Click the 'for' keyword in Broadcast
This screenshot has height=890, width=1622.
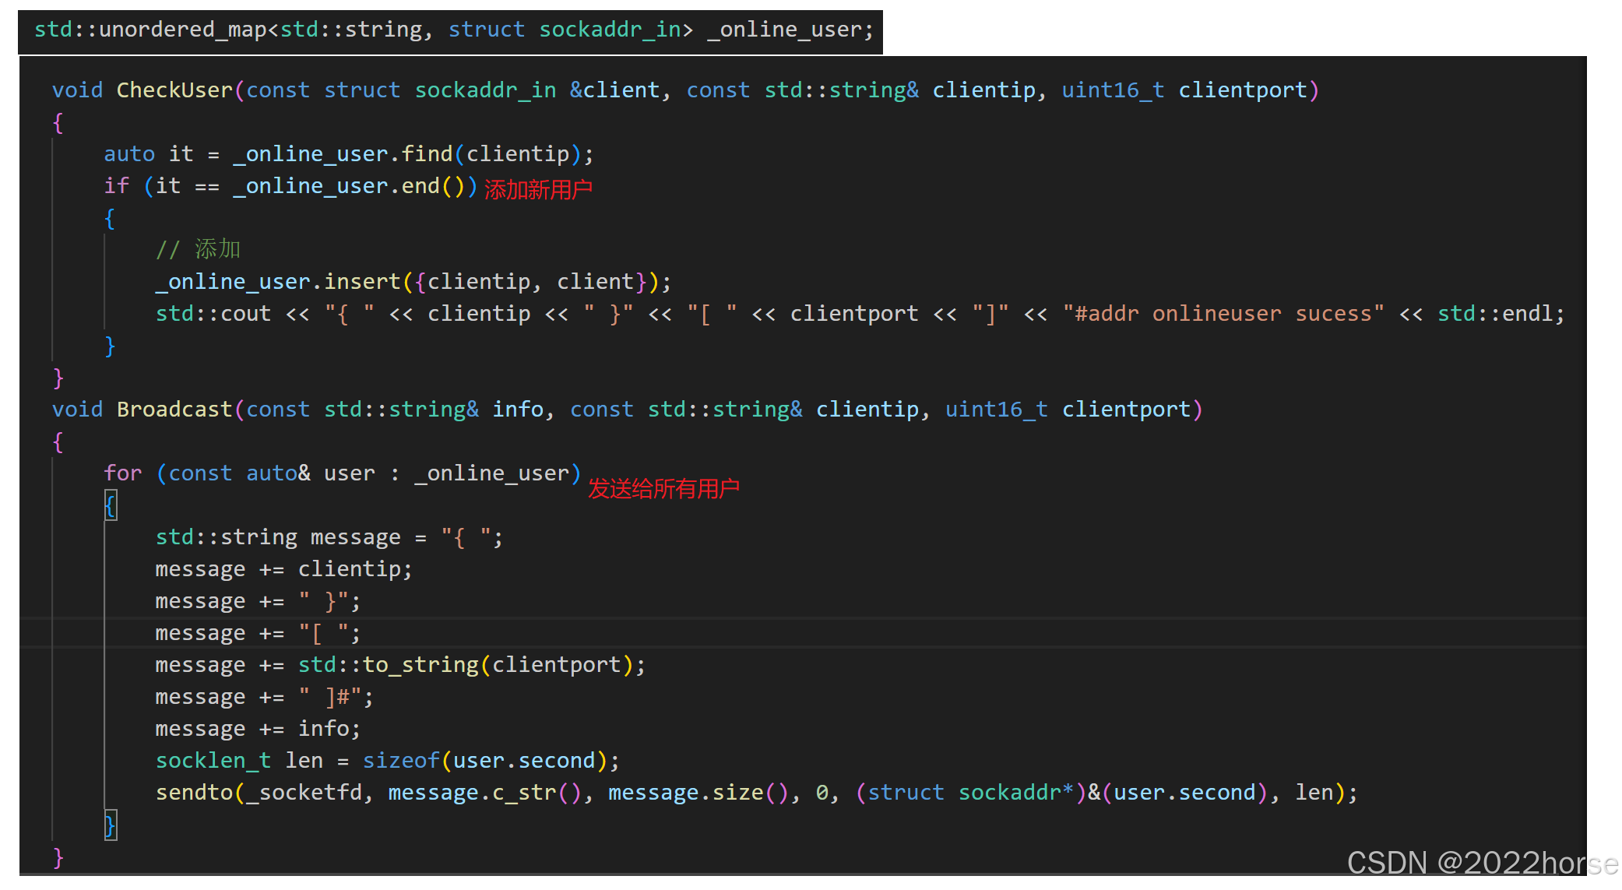[x=123, y=473]
